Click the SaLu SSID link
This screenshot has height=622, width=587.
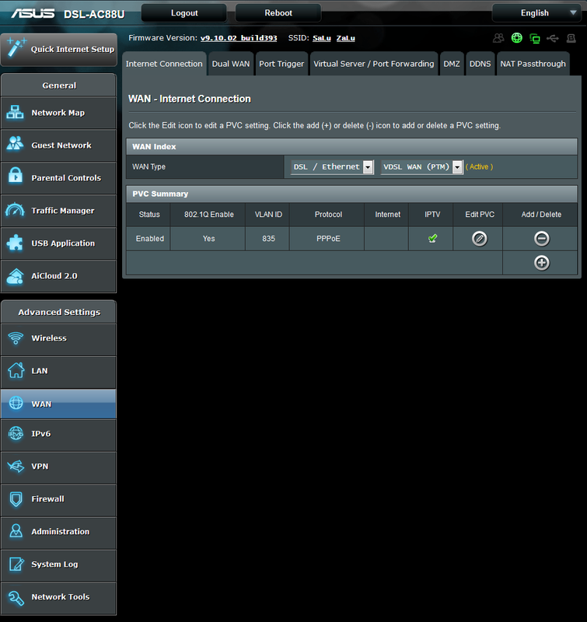pos(322,38)
